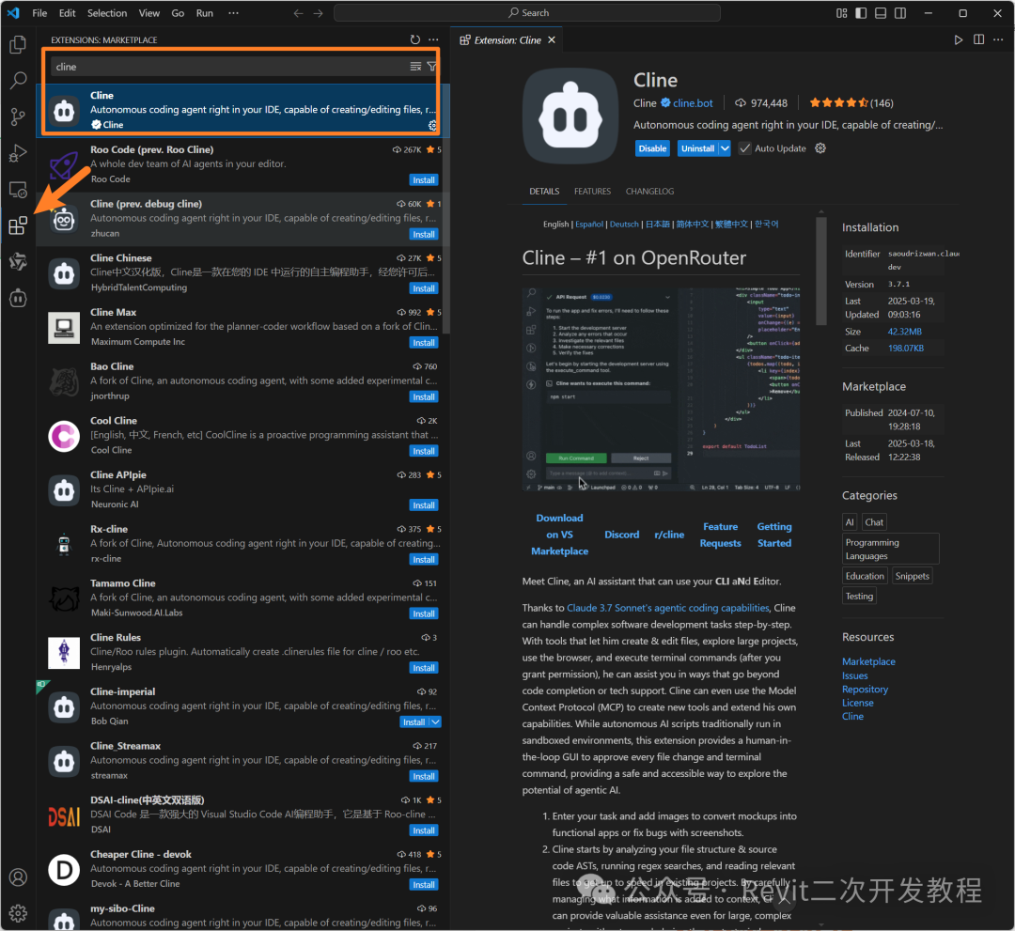Viewport: 1015px width, 931px height.
Task: Open the extension search filter
Action: click(431, 67)
